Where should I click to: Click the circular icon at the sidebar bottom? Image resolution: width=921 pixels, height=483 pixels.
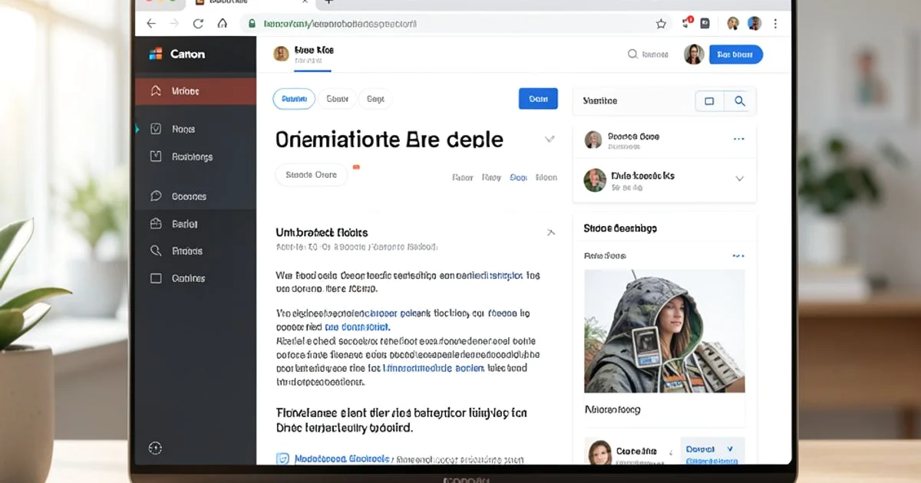(156, 448)
